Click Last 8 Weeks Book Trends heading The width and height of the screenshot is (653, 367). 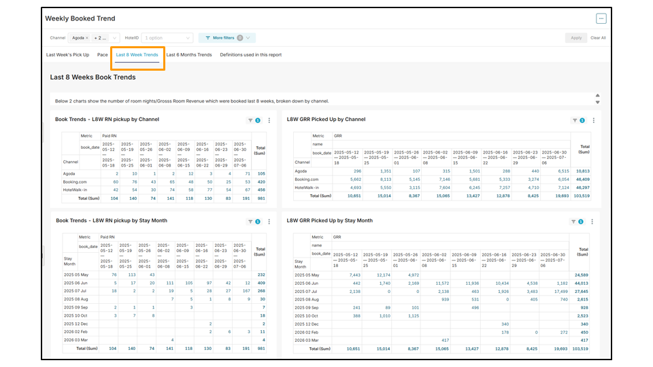[x=93, y=77]
